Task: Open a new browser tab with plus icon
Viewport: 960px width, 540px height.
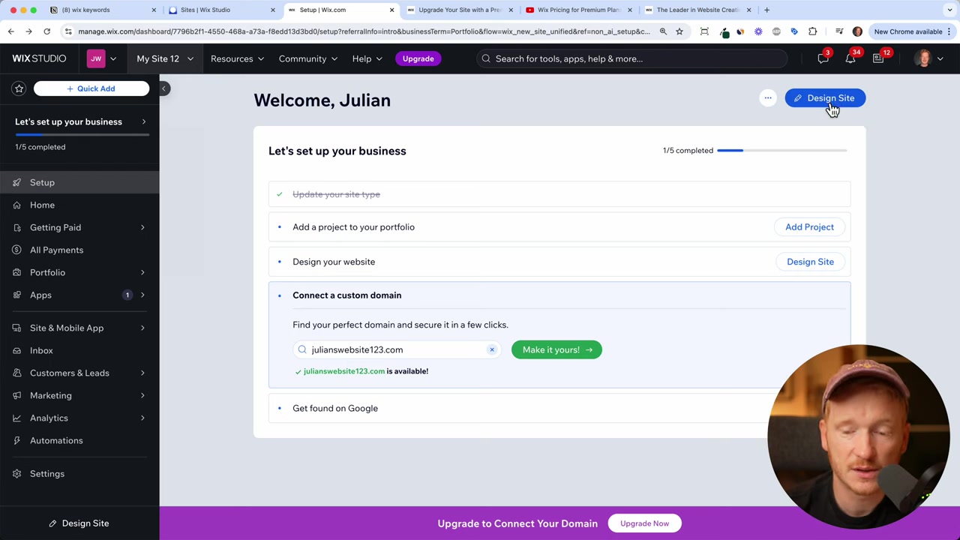Action: [x=766, y=10]
